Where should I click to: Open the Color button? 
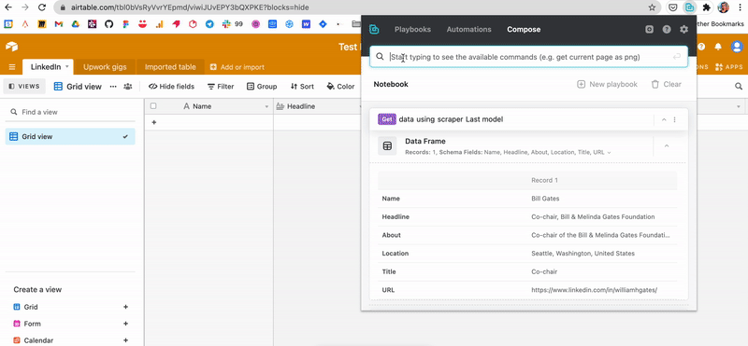pos(340,86)
